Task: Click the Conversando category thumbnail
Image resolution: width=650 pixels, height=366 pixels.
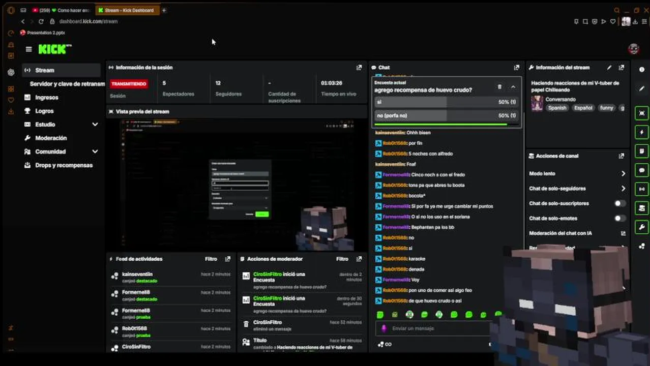Action: click(x=537, y=103)
